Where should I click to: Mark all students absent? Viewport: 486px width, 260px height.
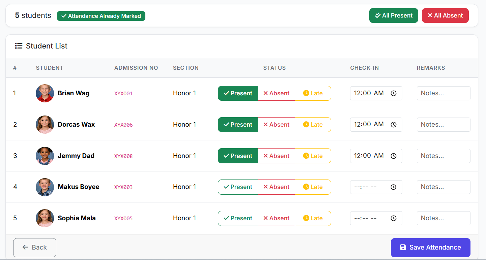coord(445,15)
